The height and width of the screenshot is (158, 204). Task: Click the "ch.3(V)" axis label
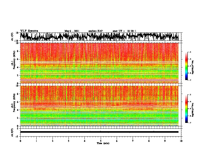tap(12, 132)
